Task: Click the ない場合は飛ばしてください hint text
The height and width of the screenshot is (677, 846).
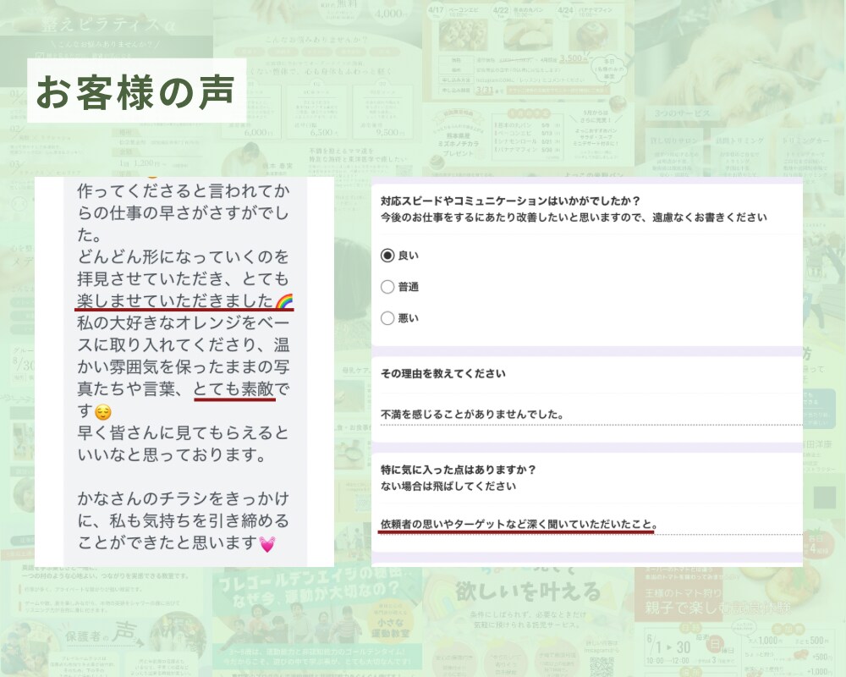Action: tap(448, 486)
